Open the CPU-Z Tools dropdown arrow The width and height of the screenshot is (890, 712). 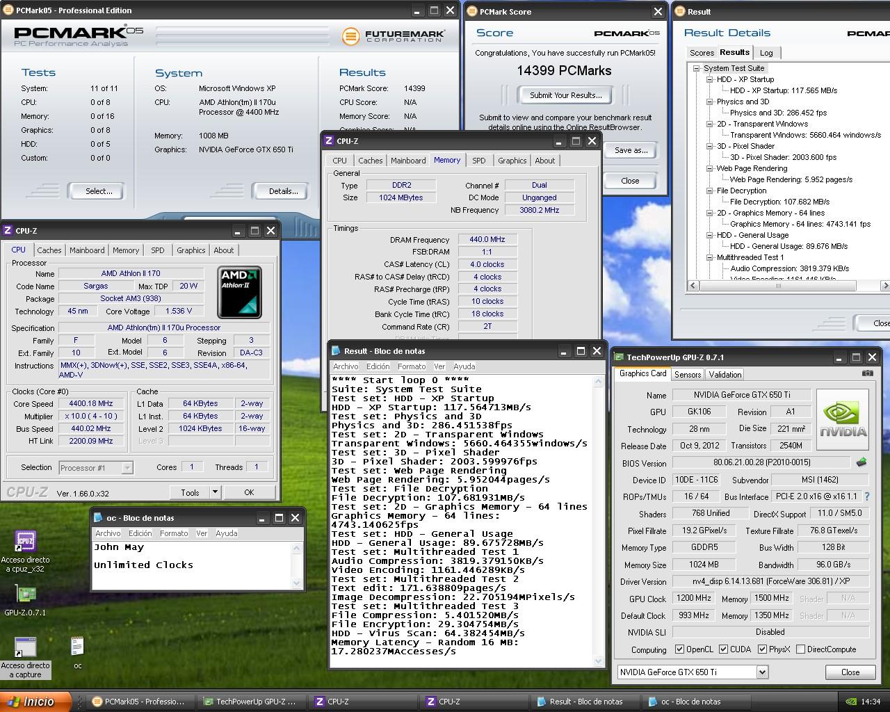click(215, 492)
